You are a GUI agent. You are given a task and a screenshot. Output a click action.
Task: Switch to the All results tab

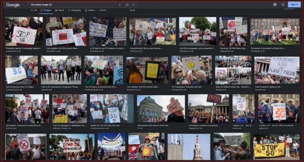(x=34, y=10)
